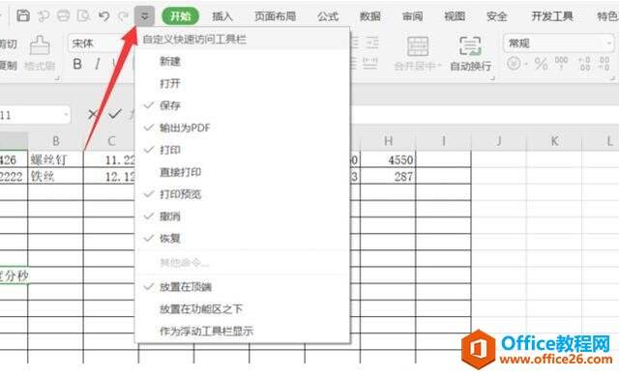Select column J header

pyautogui.click(x=499, y=141)
